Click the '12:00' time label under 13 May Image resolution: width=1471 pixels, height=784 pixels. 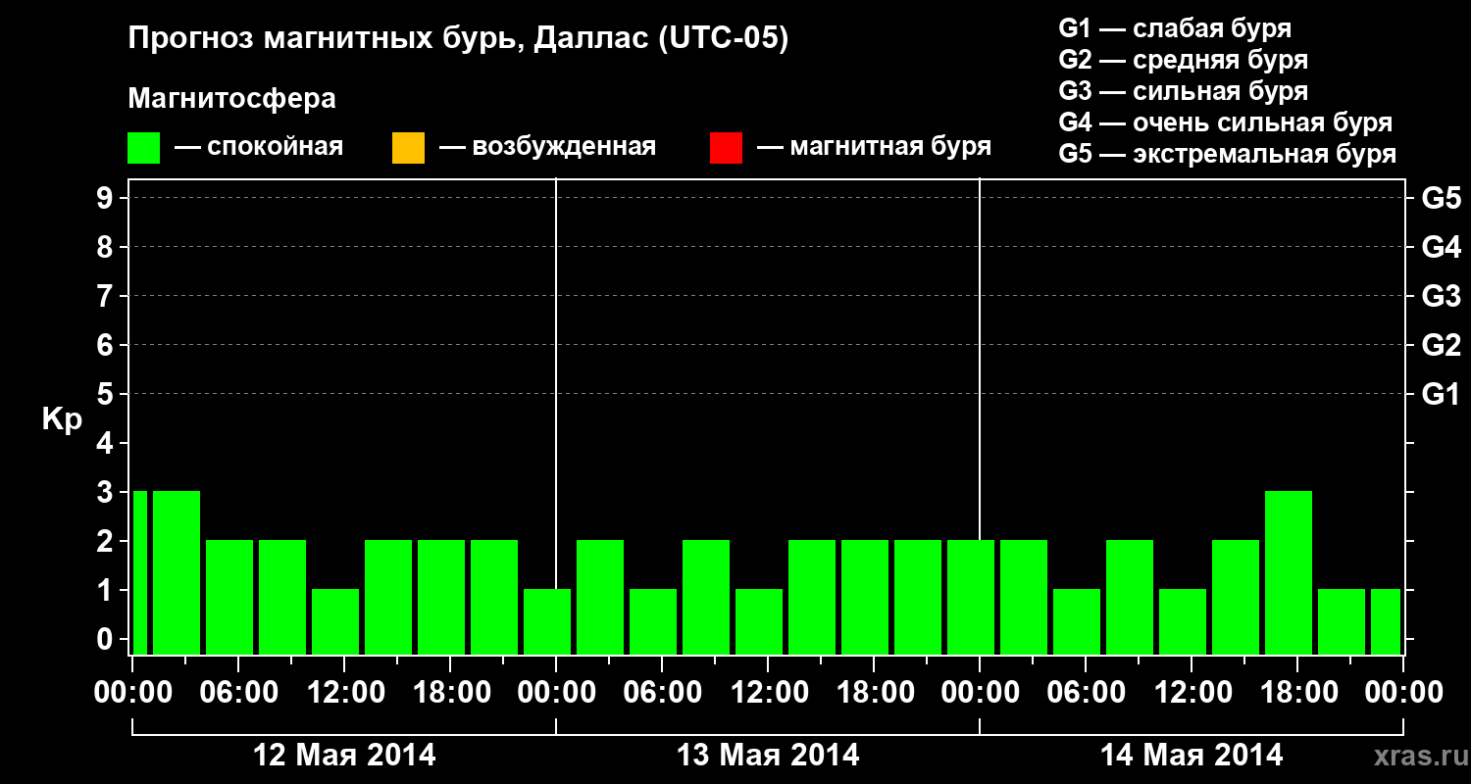[x=768, y=692]
